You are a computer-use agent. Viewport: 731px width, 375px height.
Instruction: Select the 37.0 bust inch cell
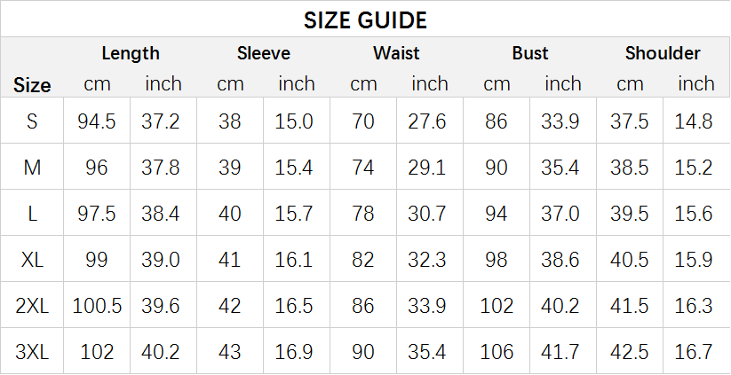tap(560, 214)
